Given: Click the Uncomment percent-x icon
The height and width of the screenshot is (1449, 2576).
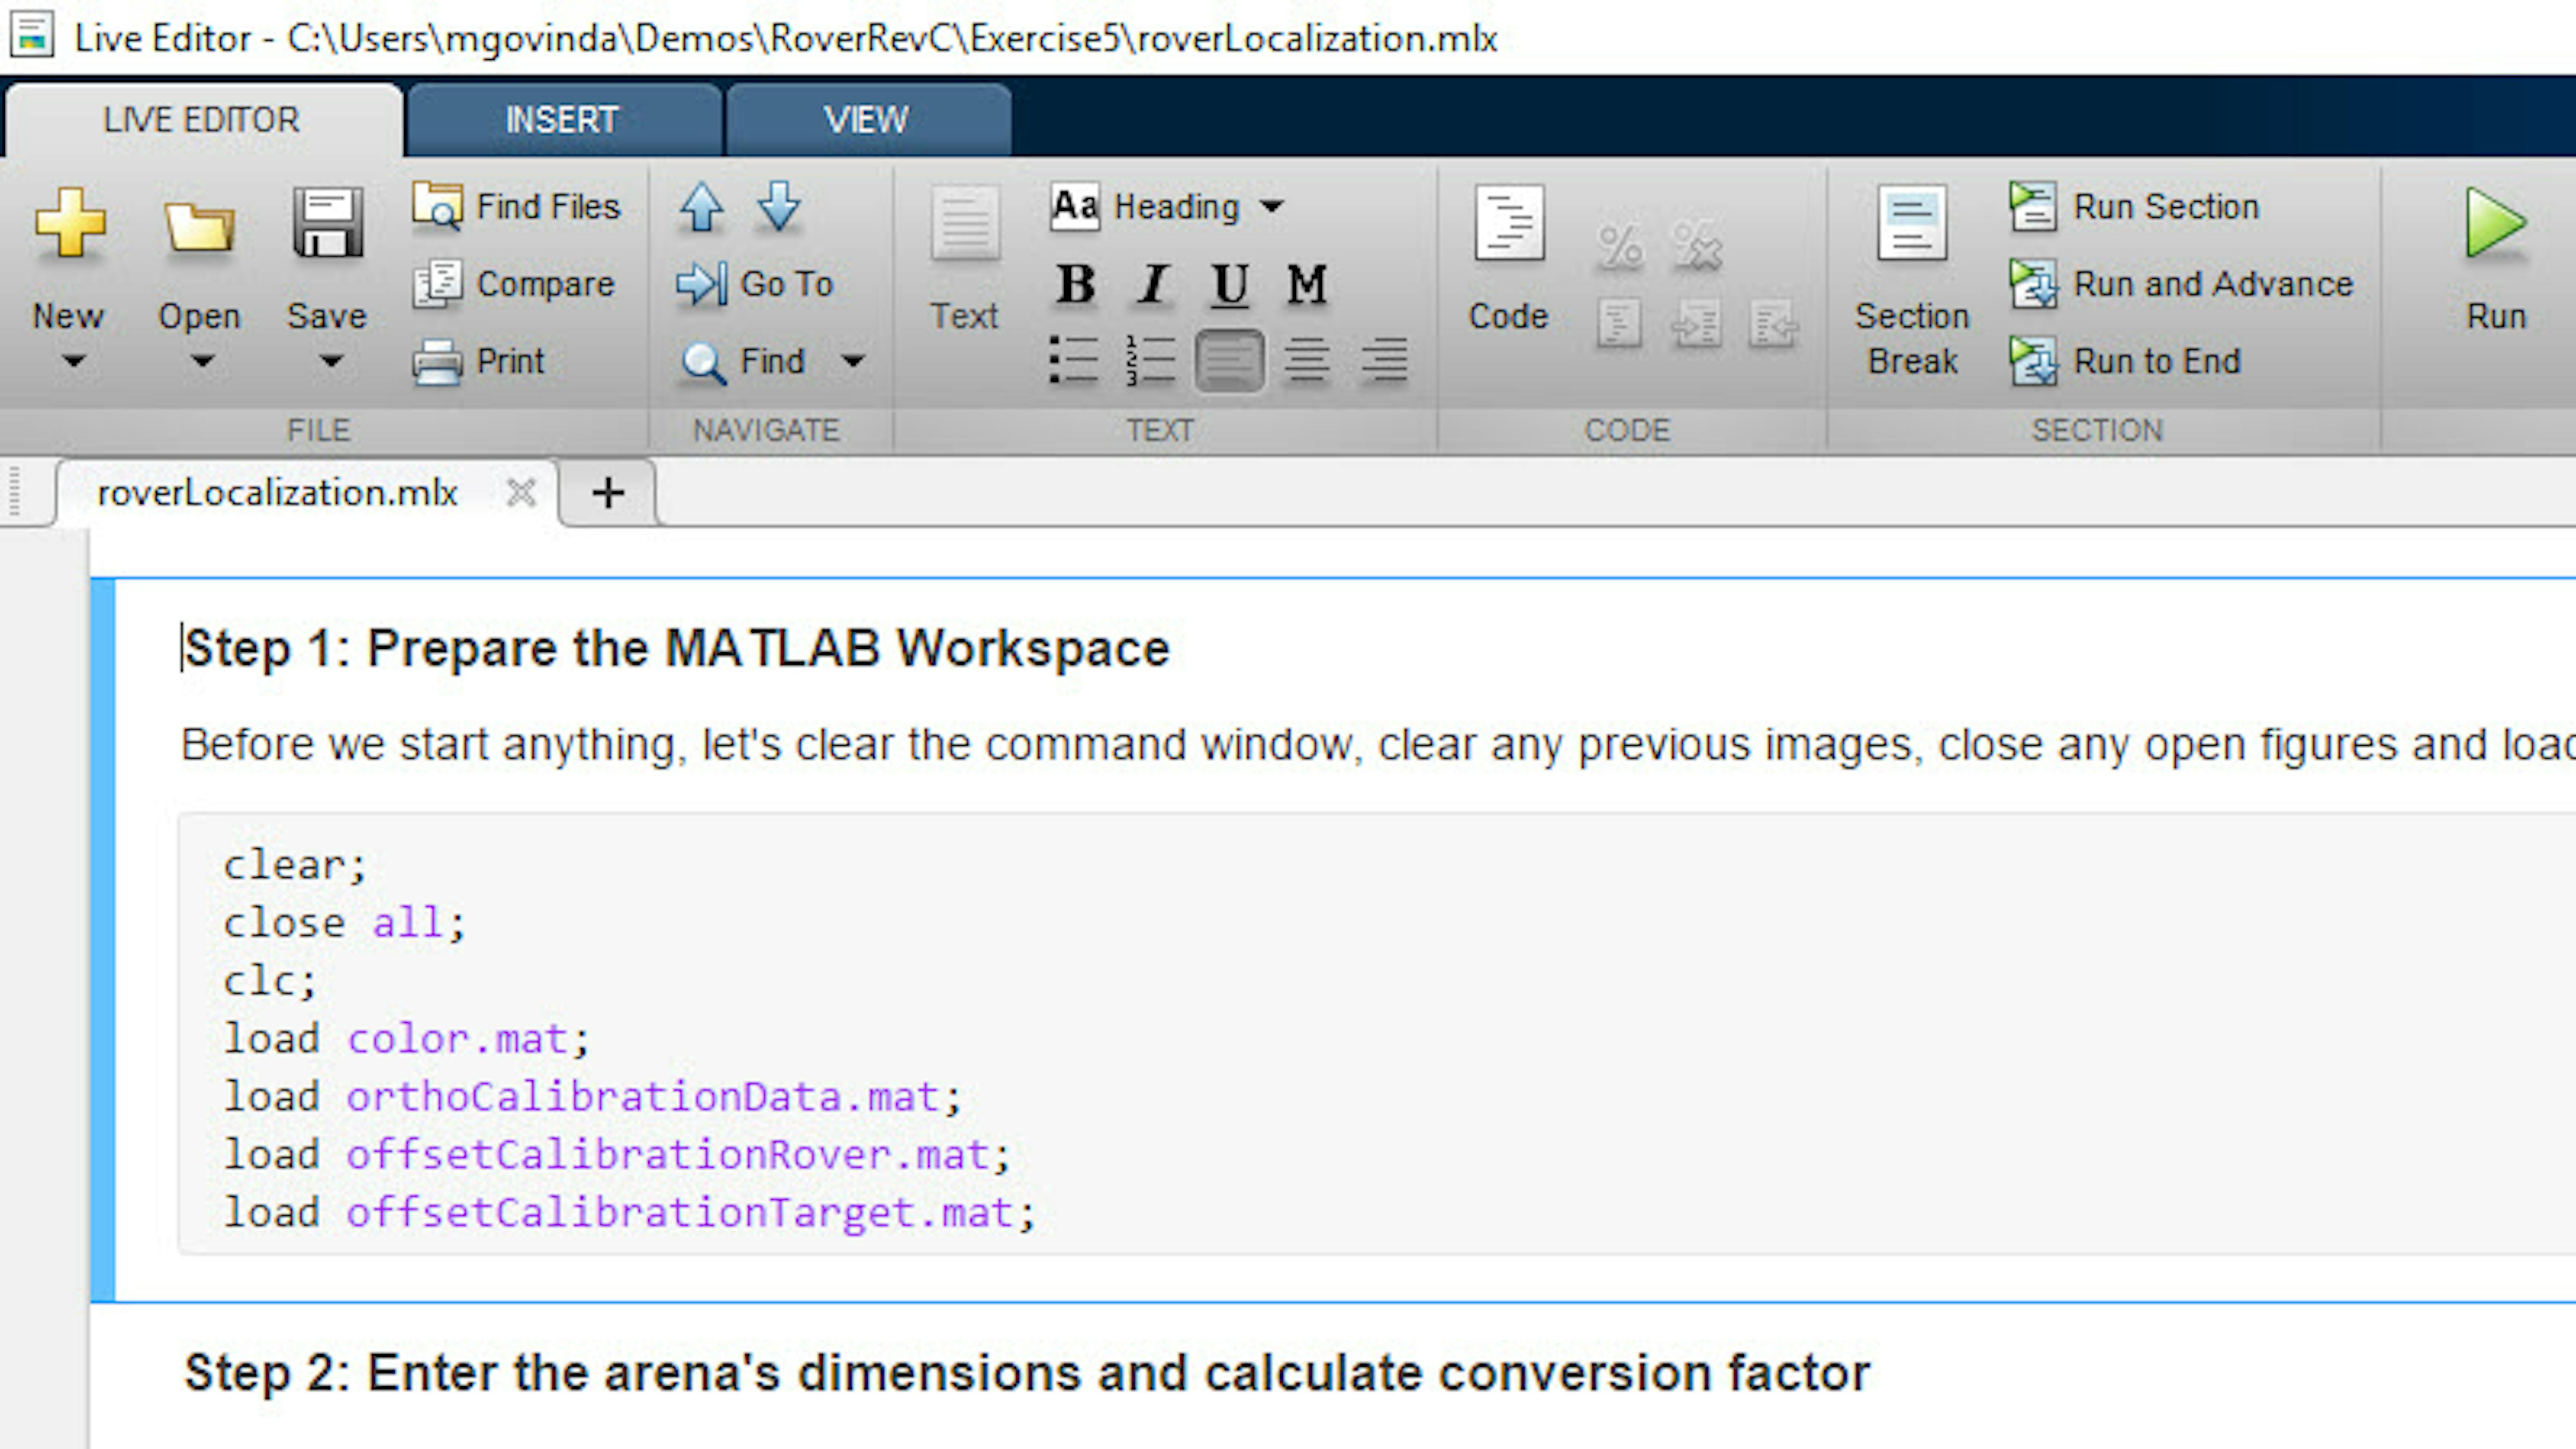Looking at the screenshot, I should pos(1697,246).
